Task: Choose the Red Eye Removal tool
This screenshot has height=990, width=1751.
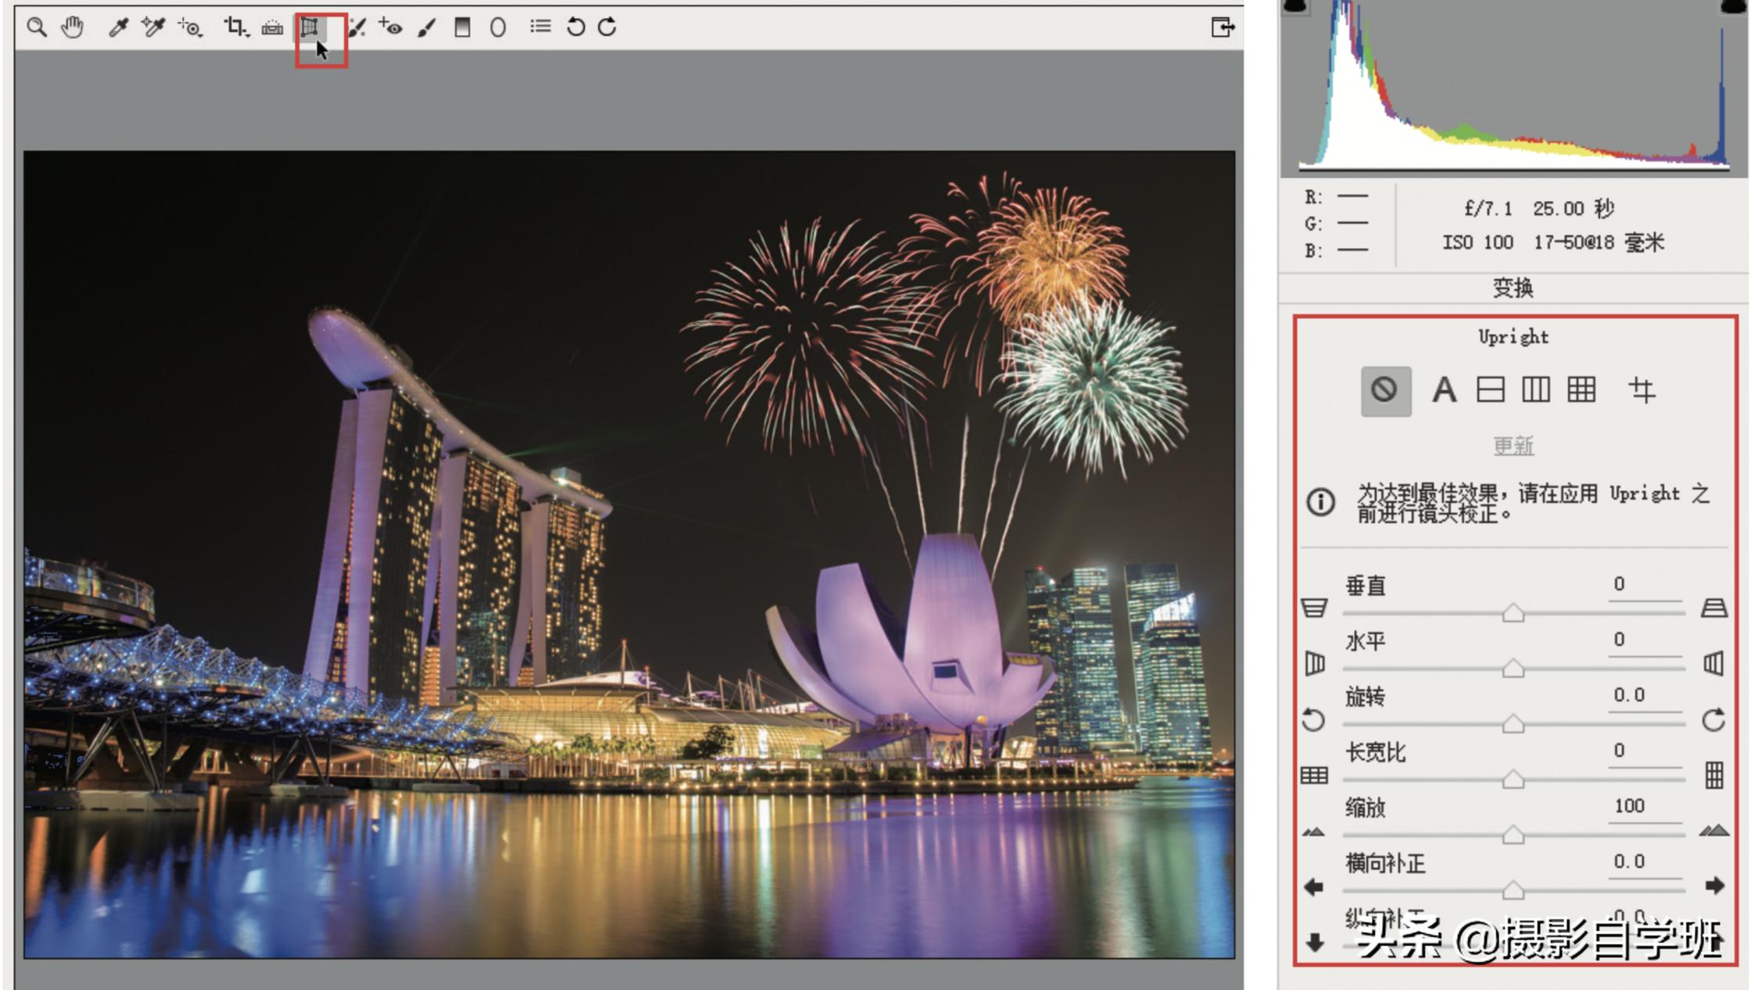Action: [x=390, y=27]
